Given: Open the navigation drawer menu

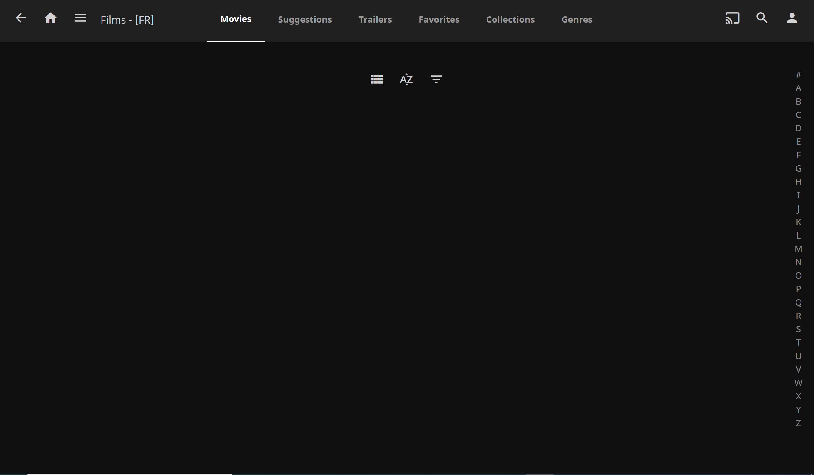Looking at the screenshot, I should (x=80, y=18).
